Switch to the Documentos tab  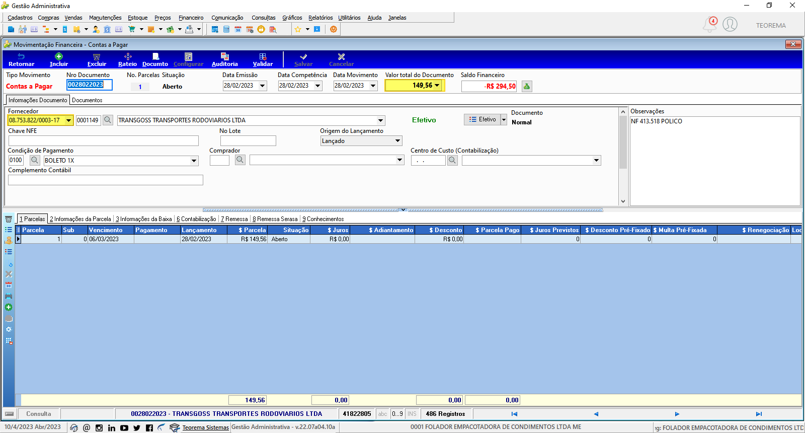87,100
